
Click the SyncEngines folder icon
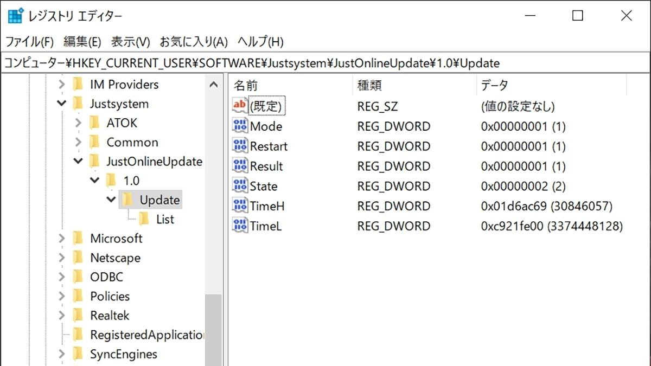tap(78, 354)
